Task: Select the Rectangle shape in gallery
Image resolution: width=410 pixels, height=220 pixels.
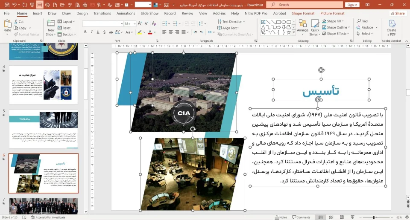Action: (278, 22)
